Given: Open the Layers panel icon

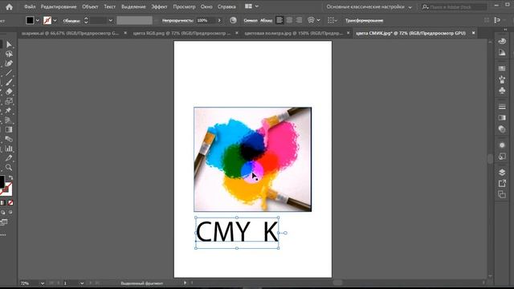Looking at the screenshot, I should pos(502,173).
